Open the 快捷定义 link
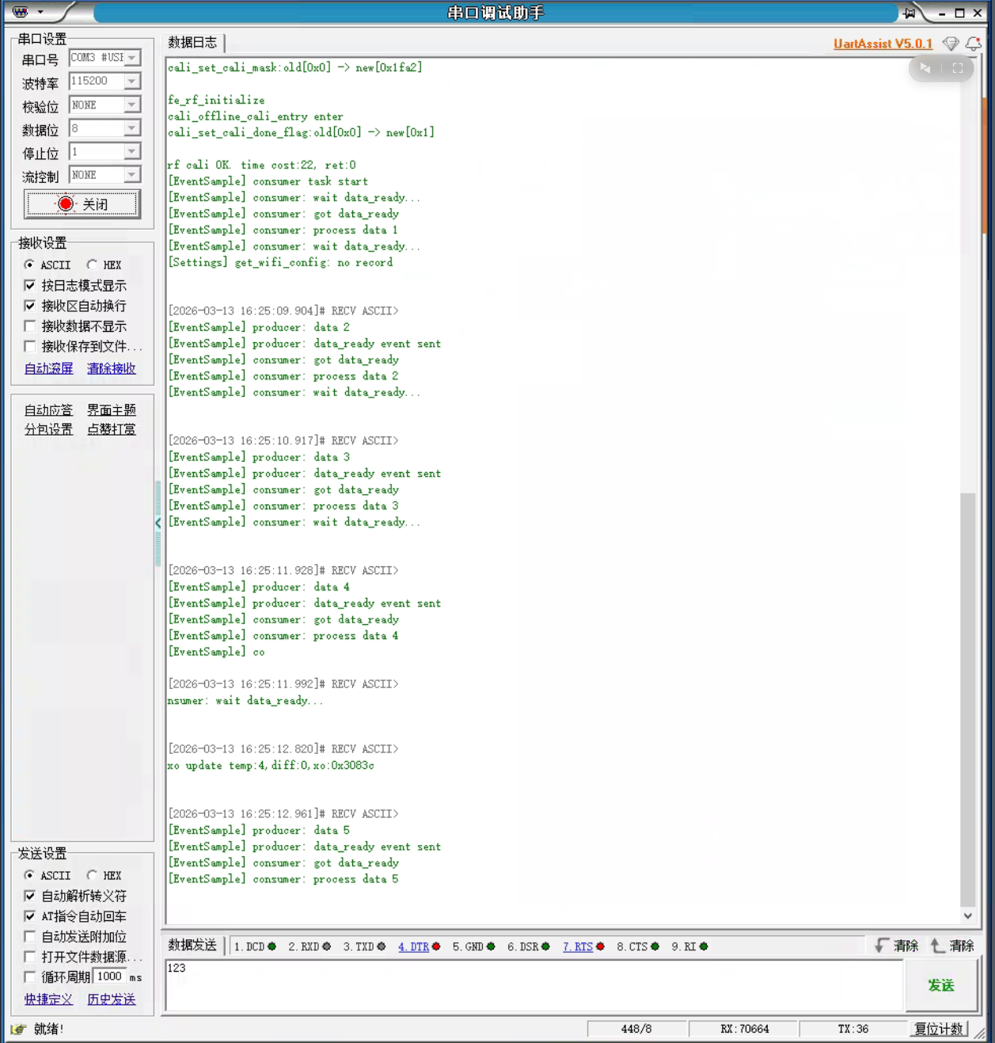 [48, 999]
